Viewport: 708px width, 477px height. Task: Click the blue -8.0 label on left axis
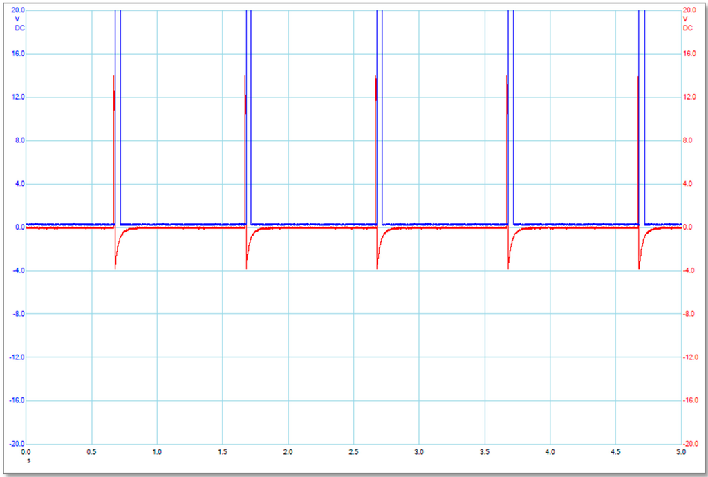pos(17,314)
